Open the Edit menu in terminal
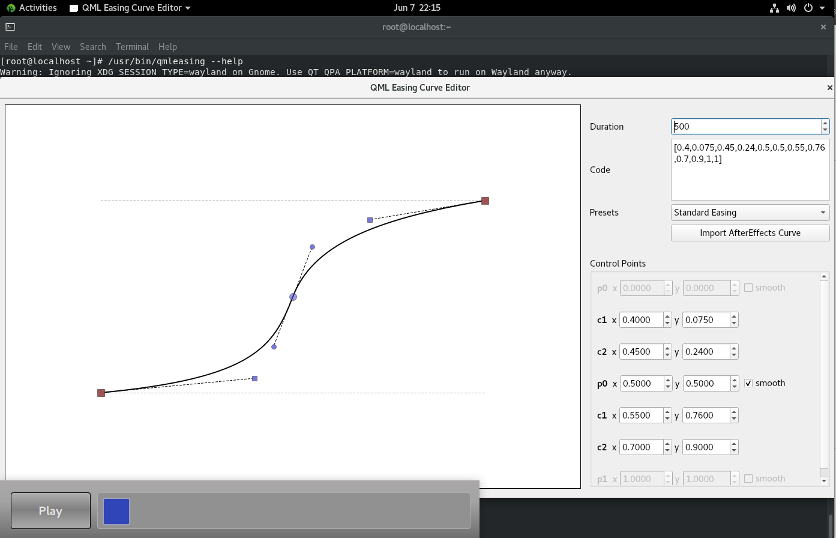The height and width of the screenshot is (538, 836). (35, 47)
